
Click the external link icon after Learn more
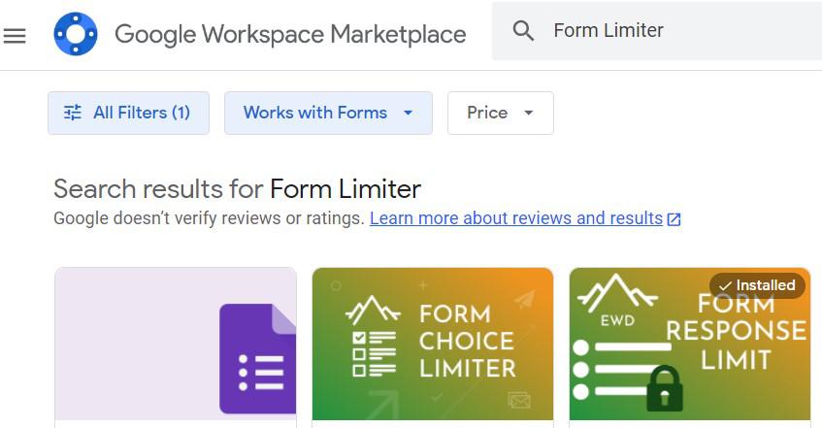point(674,219)
